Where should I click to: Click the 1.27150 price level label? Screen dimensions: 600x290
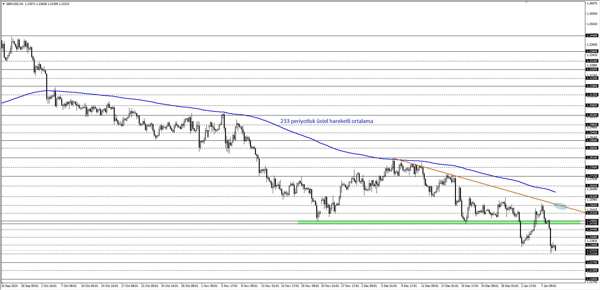point(592,176)
